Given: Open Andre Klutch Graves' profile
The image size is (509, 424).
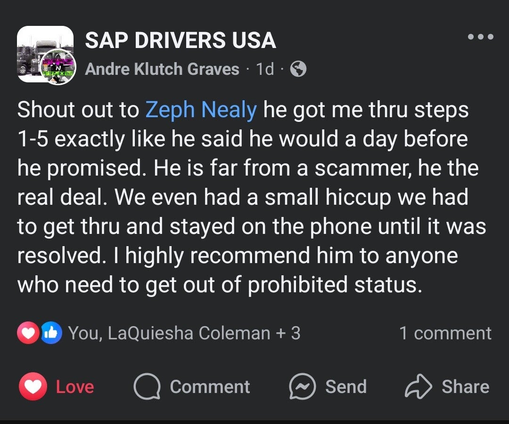Looking at the screenshot, I should pyautogui.click(x=162, y=70).
